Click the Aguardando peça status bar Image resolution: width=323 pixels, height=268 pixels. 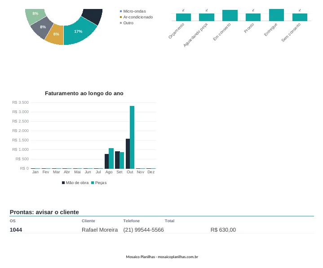[x=206, y=17]
